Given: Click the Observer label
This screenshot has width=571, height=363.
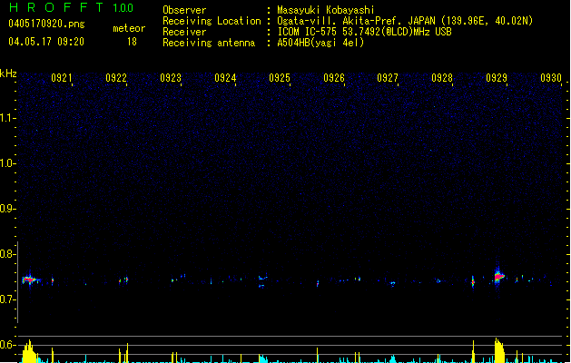Looking at the screenshot, I should [x=184, y=10].
